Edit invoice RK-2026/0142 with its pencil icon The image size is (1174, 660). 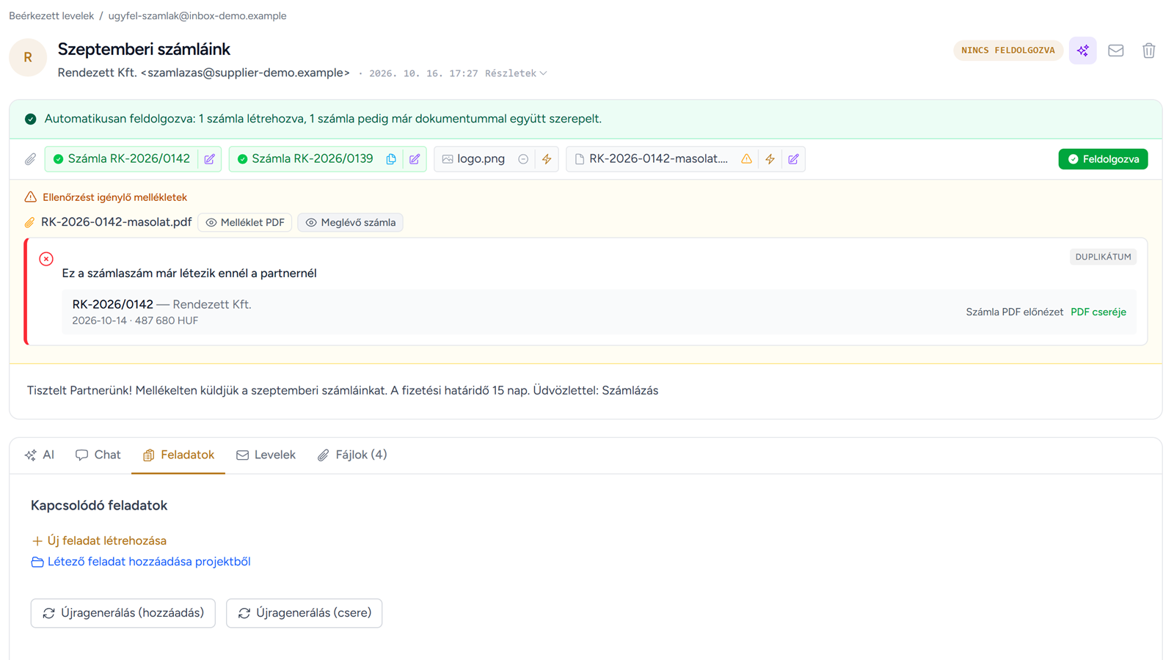coord(210,159)
